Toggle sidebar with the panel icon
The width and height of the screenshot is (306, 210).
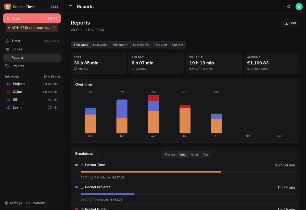[71, 7]
